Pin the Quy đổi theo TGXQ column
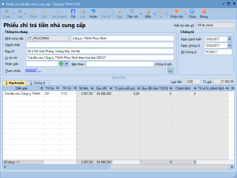 pyautogui.click(x=171, y=88)
